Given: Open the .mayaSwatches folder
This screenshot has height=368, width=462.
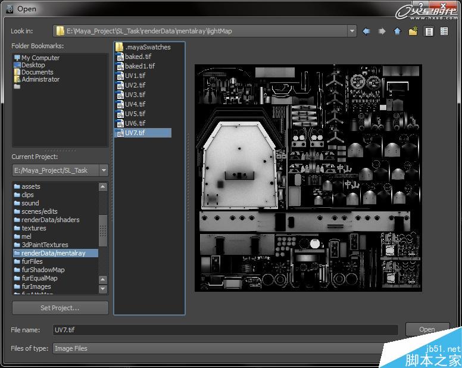Looking at the screenshot, I should click(147, 47).
